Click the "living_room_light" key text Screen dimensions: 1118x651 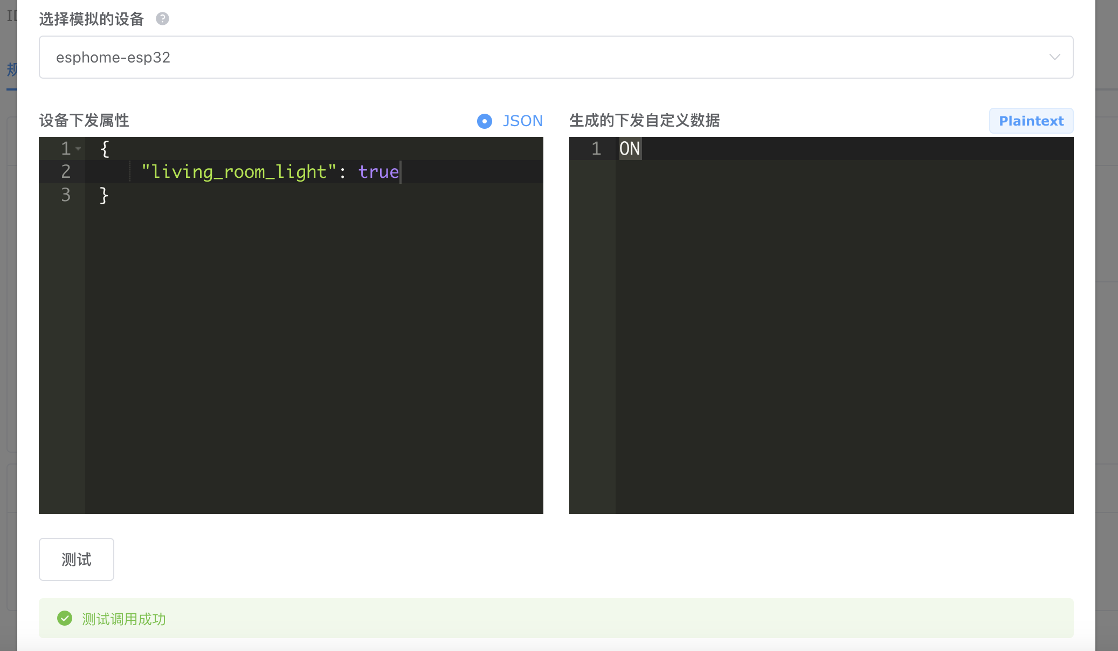(x=239, y=172)
